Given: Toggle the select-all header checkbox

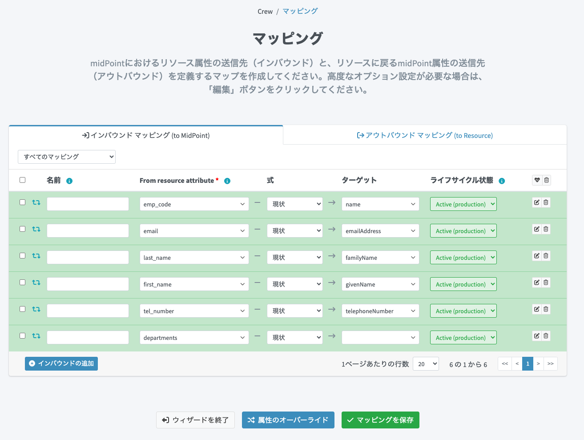Looking at the screenshot, I should tap(22, 180).
